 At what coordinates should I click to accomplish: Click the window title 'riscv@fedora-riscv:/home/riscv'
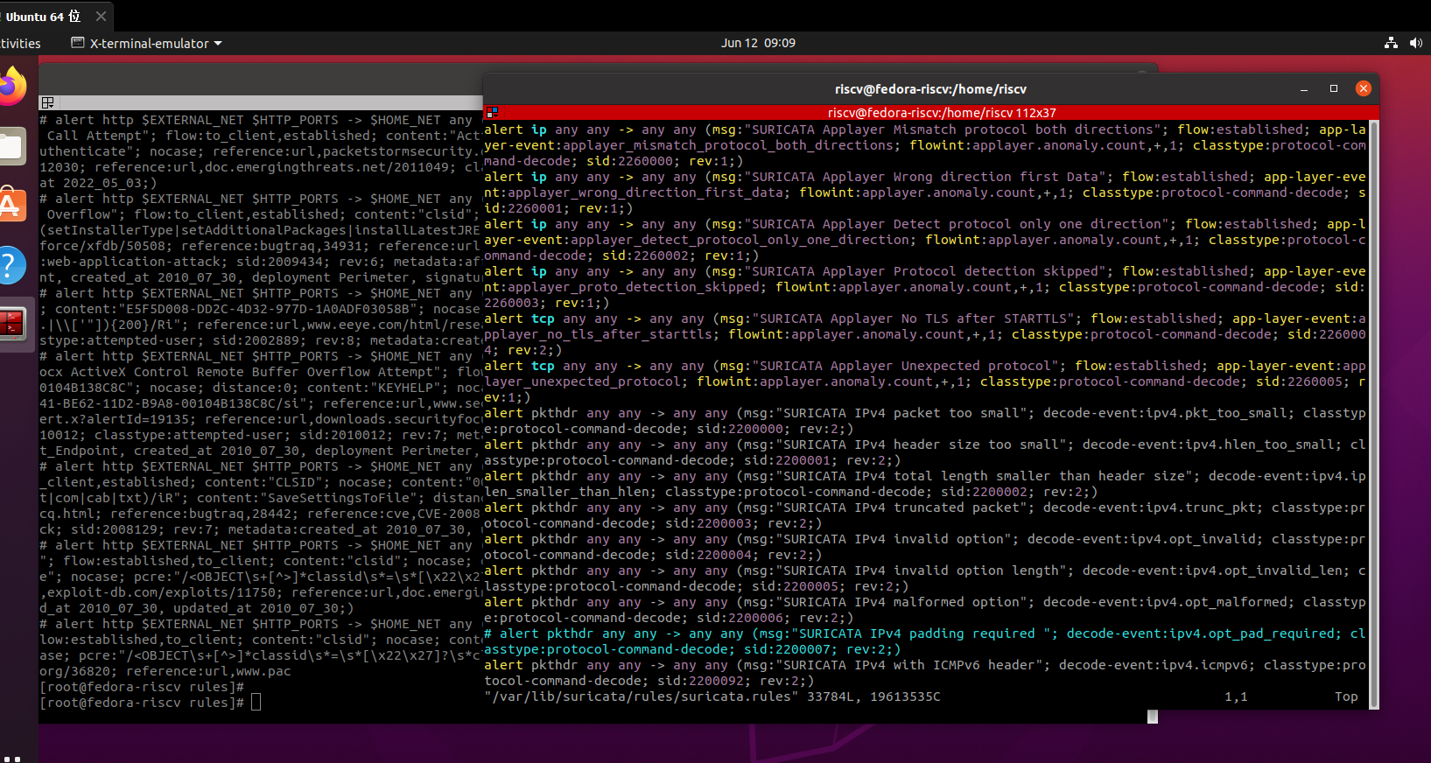pyautogui.click(x=930, y=88)
